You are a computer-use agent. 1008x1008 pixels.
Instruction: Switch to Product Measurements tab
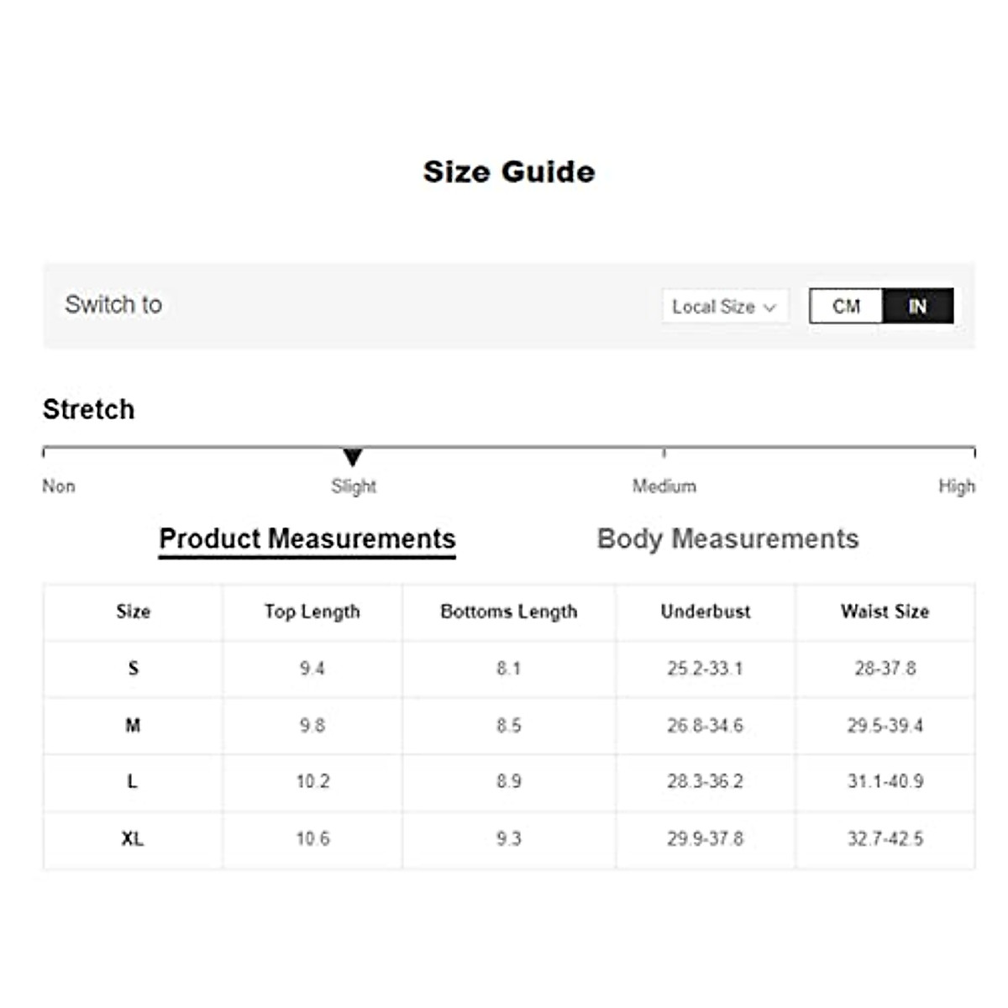click(x=307, y=539)
